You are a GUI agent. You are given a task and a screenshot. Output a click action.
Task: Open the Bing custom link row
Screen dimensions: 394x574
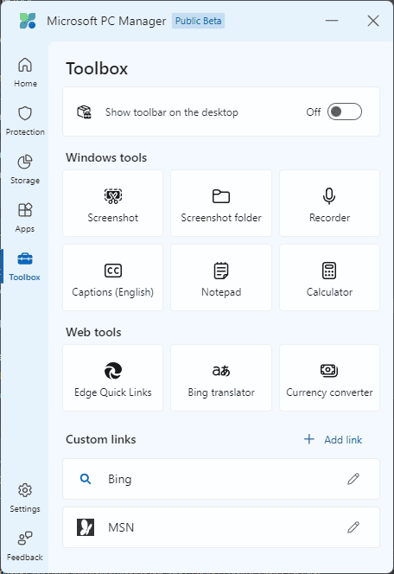click(221, 479)
